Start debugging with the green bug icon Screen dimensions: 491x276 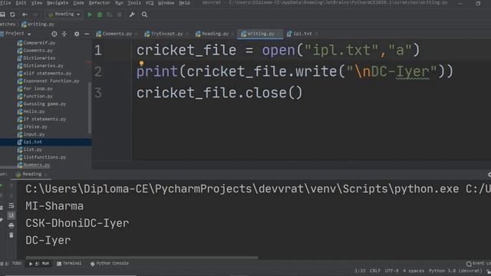(x=100, y=15)
